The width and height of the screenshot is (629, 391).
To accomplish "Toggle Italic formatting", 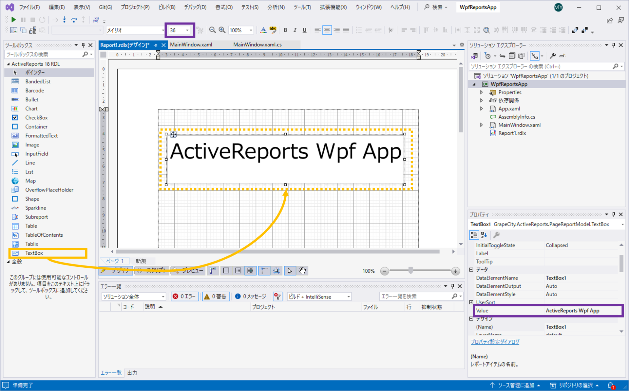I will click(295, 30).
